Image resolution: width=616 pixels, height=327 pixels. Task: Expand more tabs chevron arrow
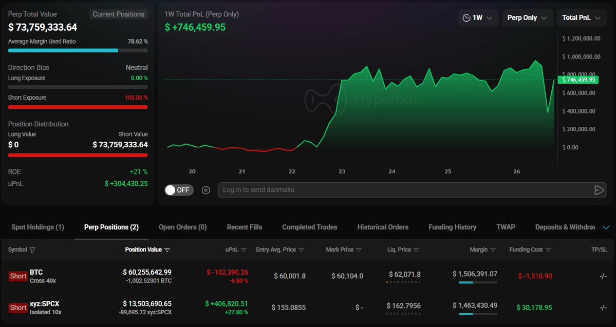coord(606,227)
